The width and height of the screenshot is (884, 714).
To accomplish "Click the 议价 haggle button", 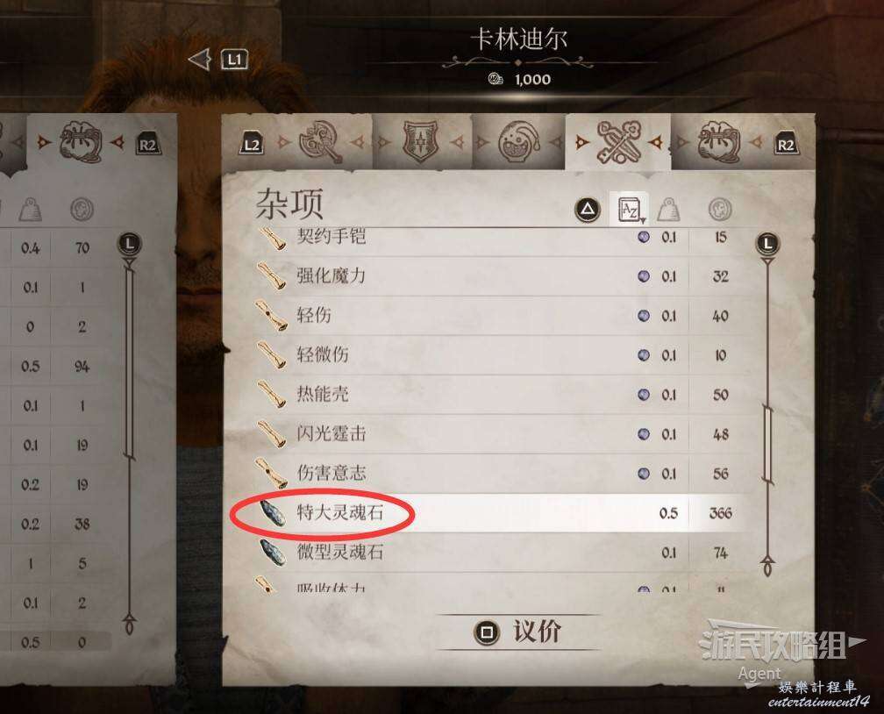I will point(517,632).
